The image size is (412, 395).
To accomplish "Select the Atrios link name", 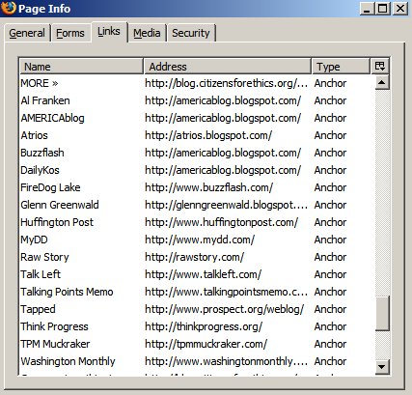I will 34,135.
